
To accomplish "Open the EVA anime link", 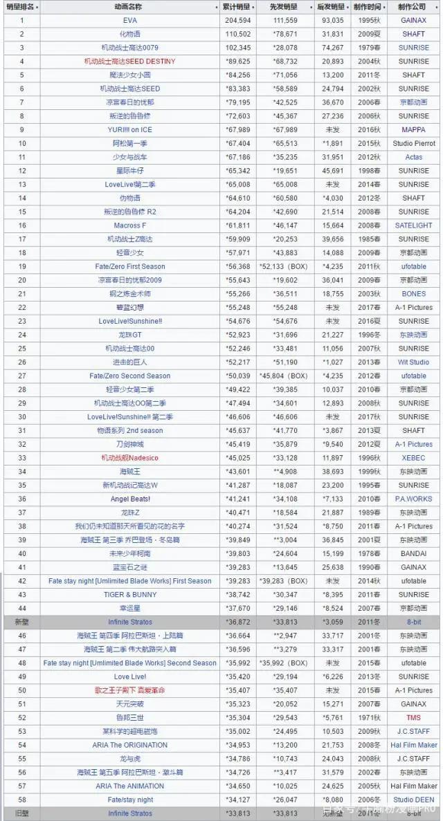I will (x=129, y=21).
